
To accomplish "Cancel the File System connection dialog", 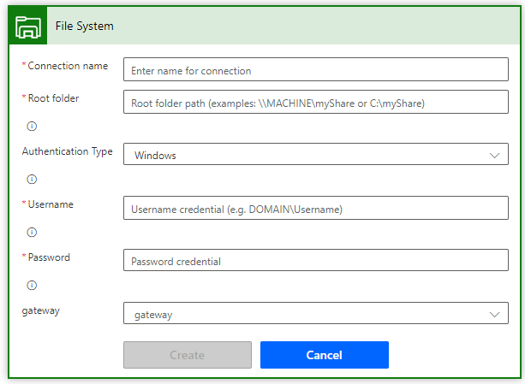I will click(x=324, y=355).
